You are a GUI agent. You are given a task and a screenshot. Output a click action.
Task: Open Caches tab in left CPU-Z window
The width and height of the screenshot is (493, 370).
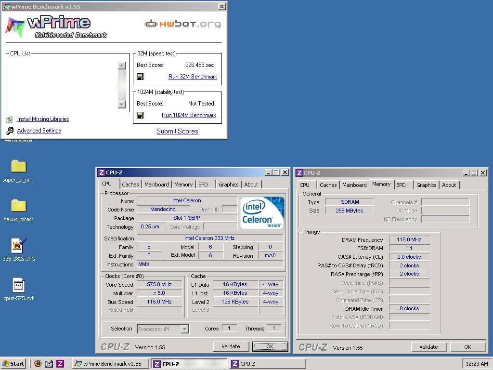(130, 185)
